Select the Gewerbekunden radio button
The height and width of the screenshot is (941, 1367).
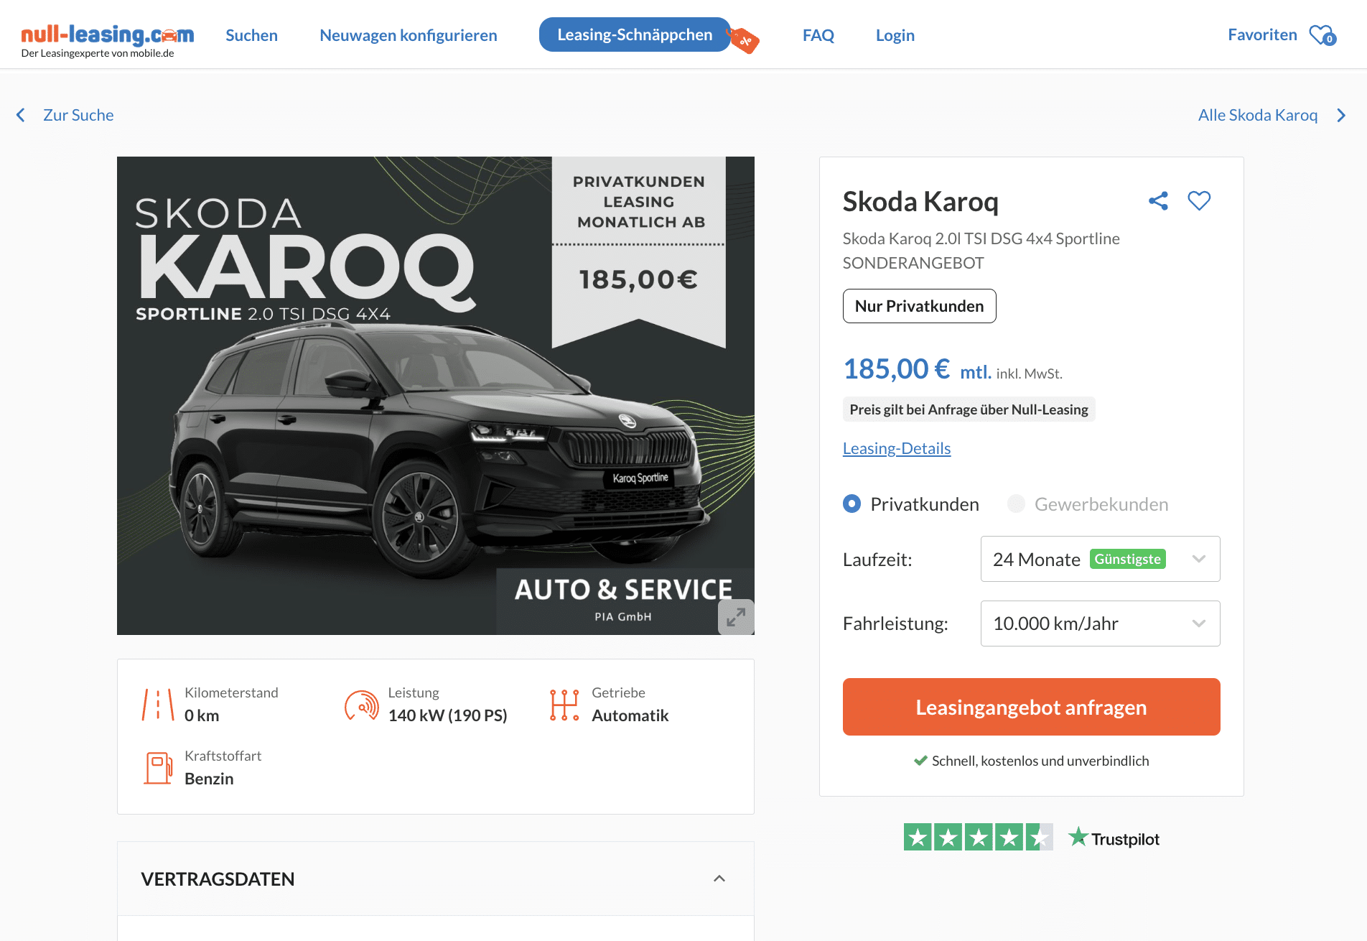point(1016,504)
